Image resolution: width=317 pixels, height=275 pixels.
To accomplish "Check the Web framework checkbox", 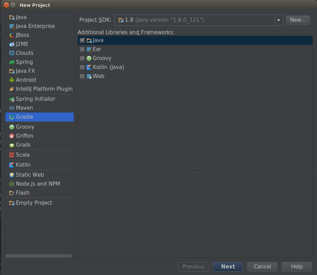I will pyautogui.click(x=82, y=76).
